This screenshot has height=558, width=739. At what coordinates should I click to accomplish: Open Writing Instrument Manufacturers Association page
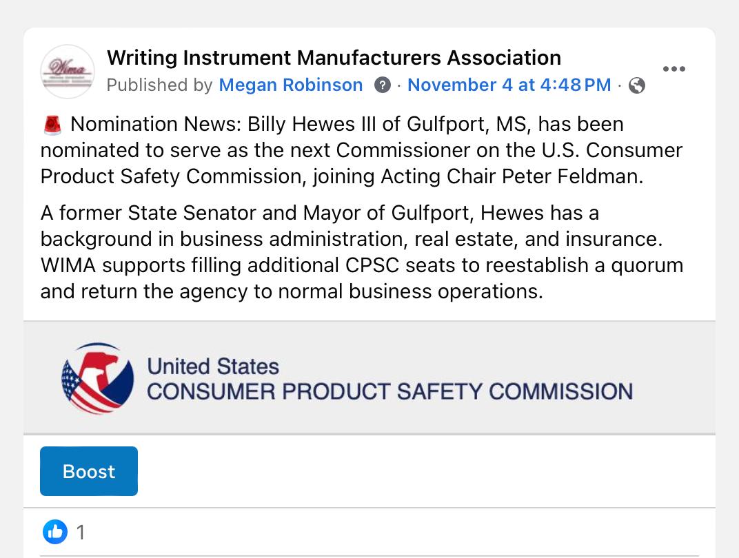pos(334,57)
